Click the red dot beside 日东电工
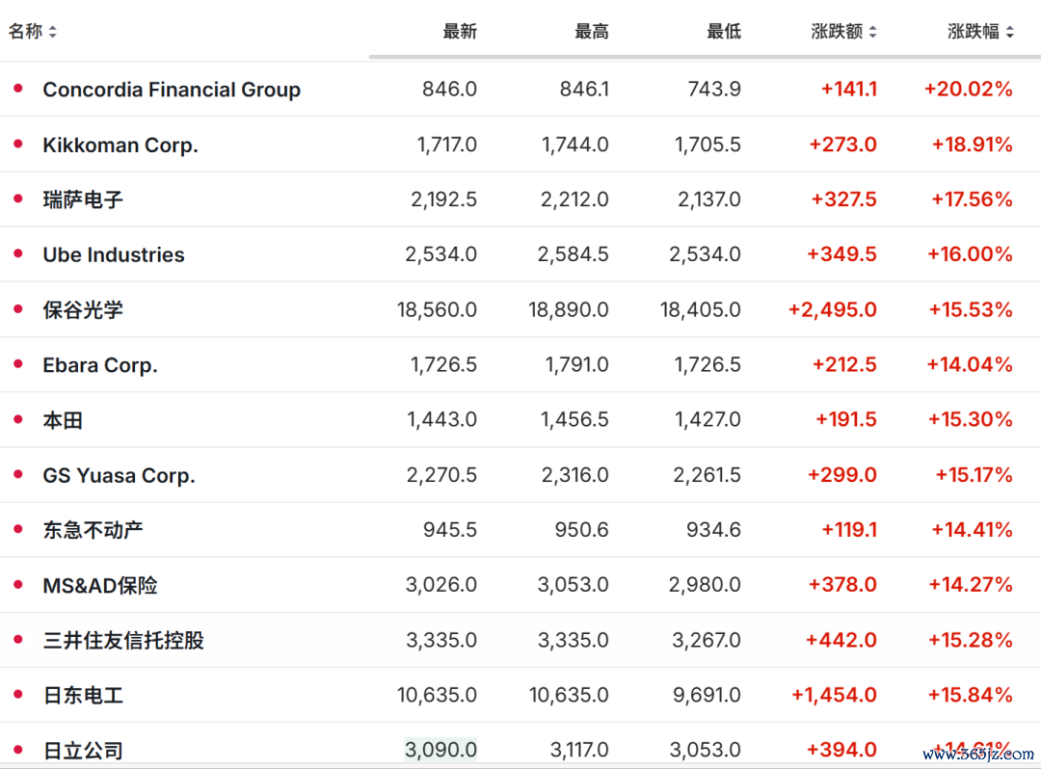The height and width of the screenshot is (769, 1041). 18,694
